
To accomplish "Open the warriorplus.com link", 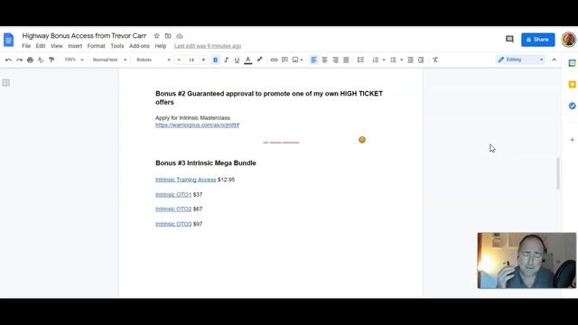I will 197,125.
